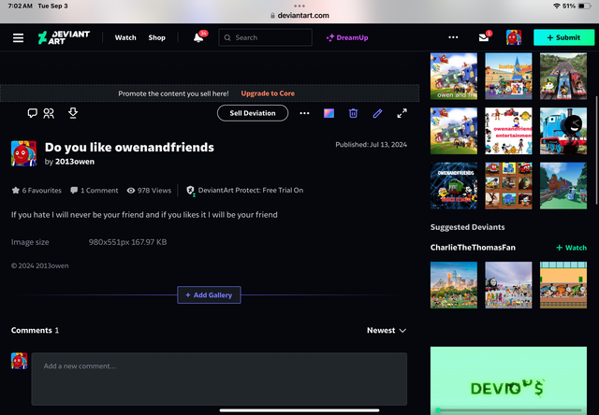The image size is (599, 415).
Task: Click the share with people icon
Action: tap(49, 113)
